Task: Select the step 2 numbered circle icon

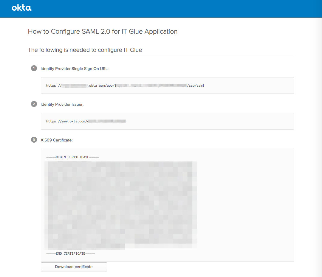Action: [34, 104]
